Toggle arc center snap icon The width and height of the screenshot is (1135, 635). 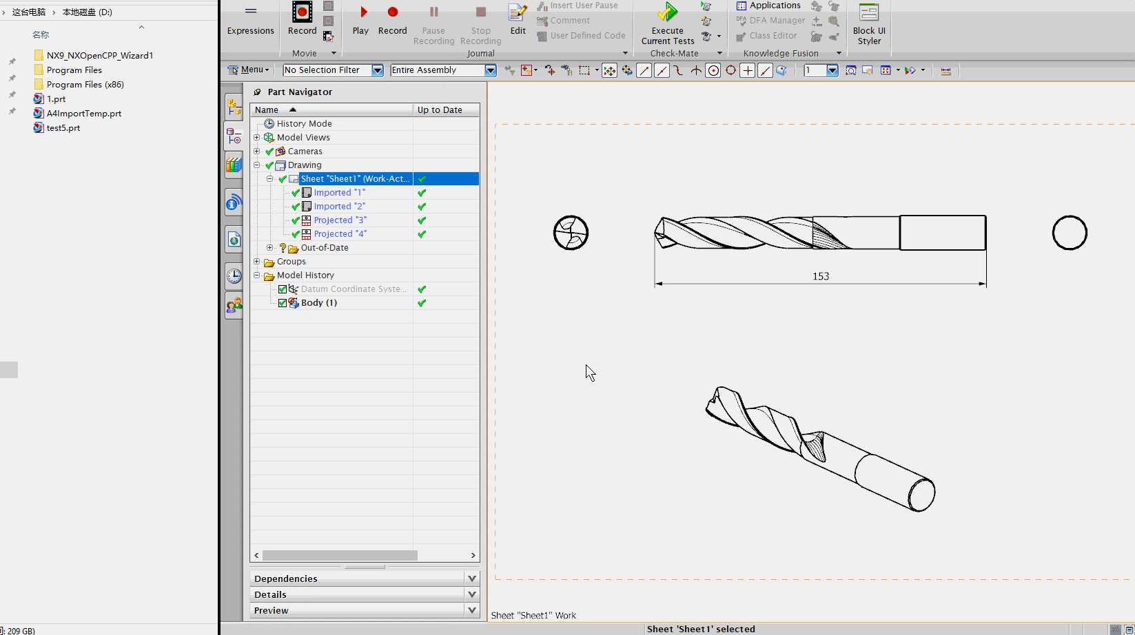(x=713, y=70)
